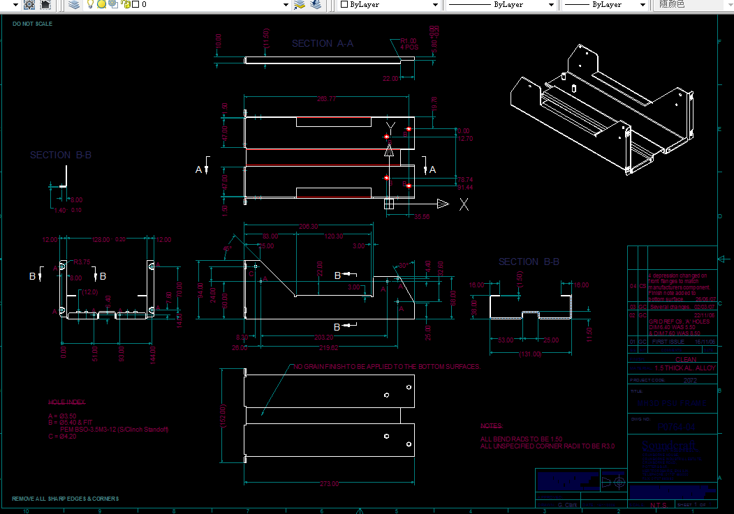Select 'G. Clark' drawn-by name
This screenshot has height=514, width=734.
pyautogui.click(x=567, y=505)
